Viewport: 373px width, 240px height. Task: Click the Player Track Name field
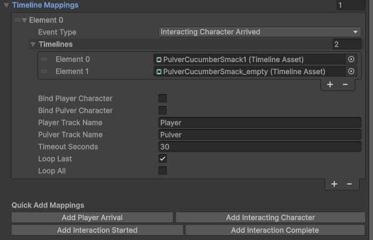(260, 123)
